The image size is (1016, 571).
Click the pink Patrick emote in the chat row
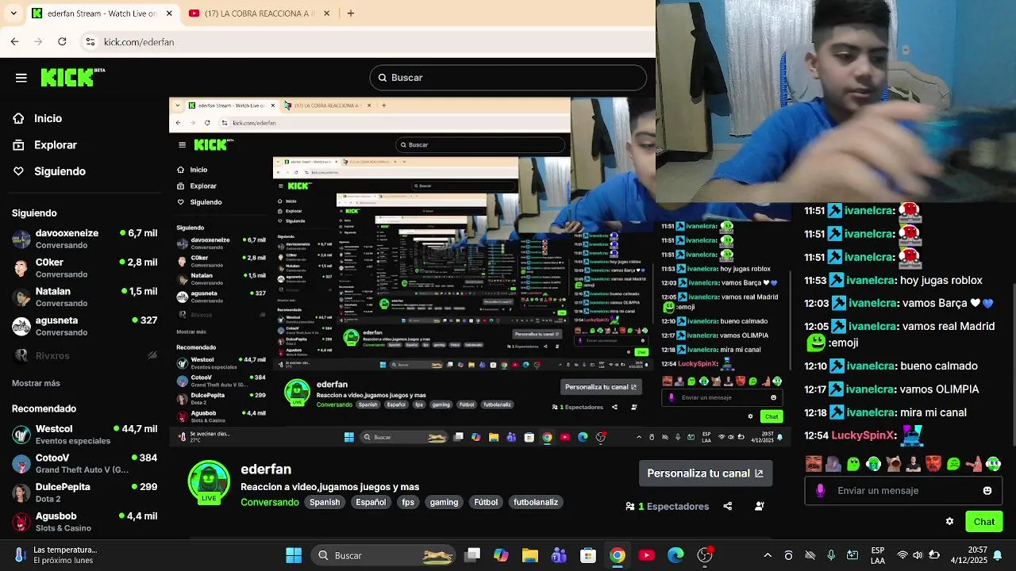coord(974,464)
